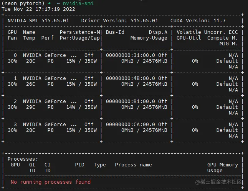Select the Volatile Uncorr. ECC header
The image size is (248, 191).
click(x=207, y=32)
